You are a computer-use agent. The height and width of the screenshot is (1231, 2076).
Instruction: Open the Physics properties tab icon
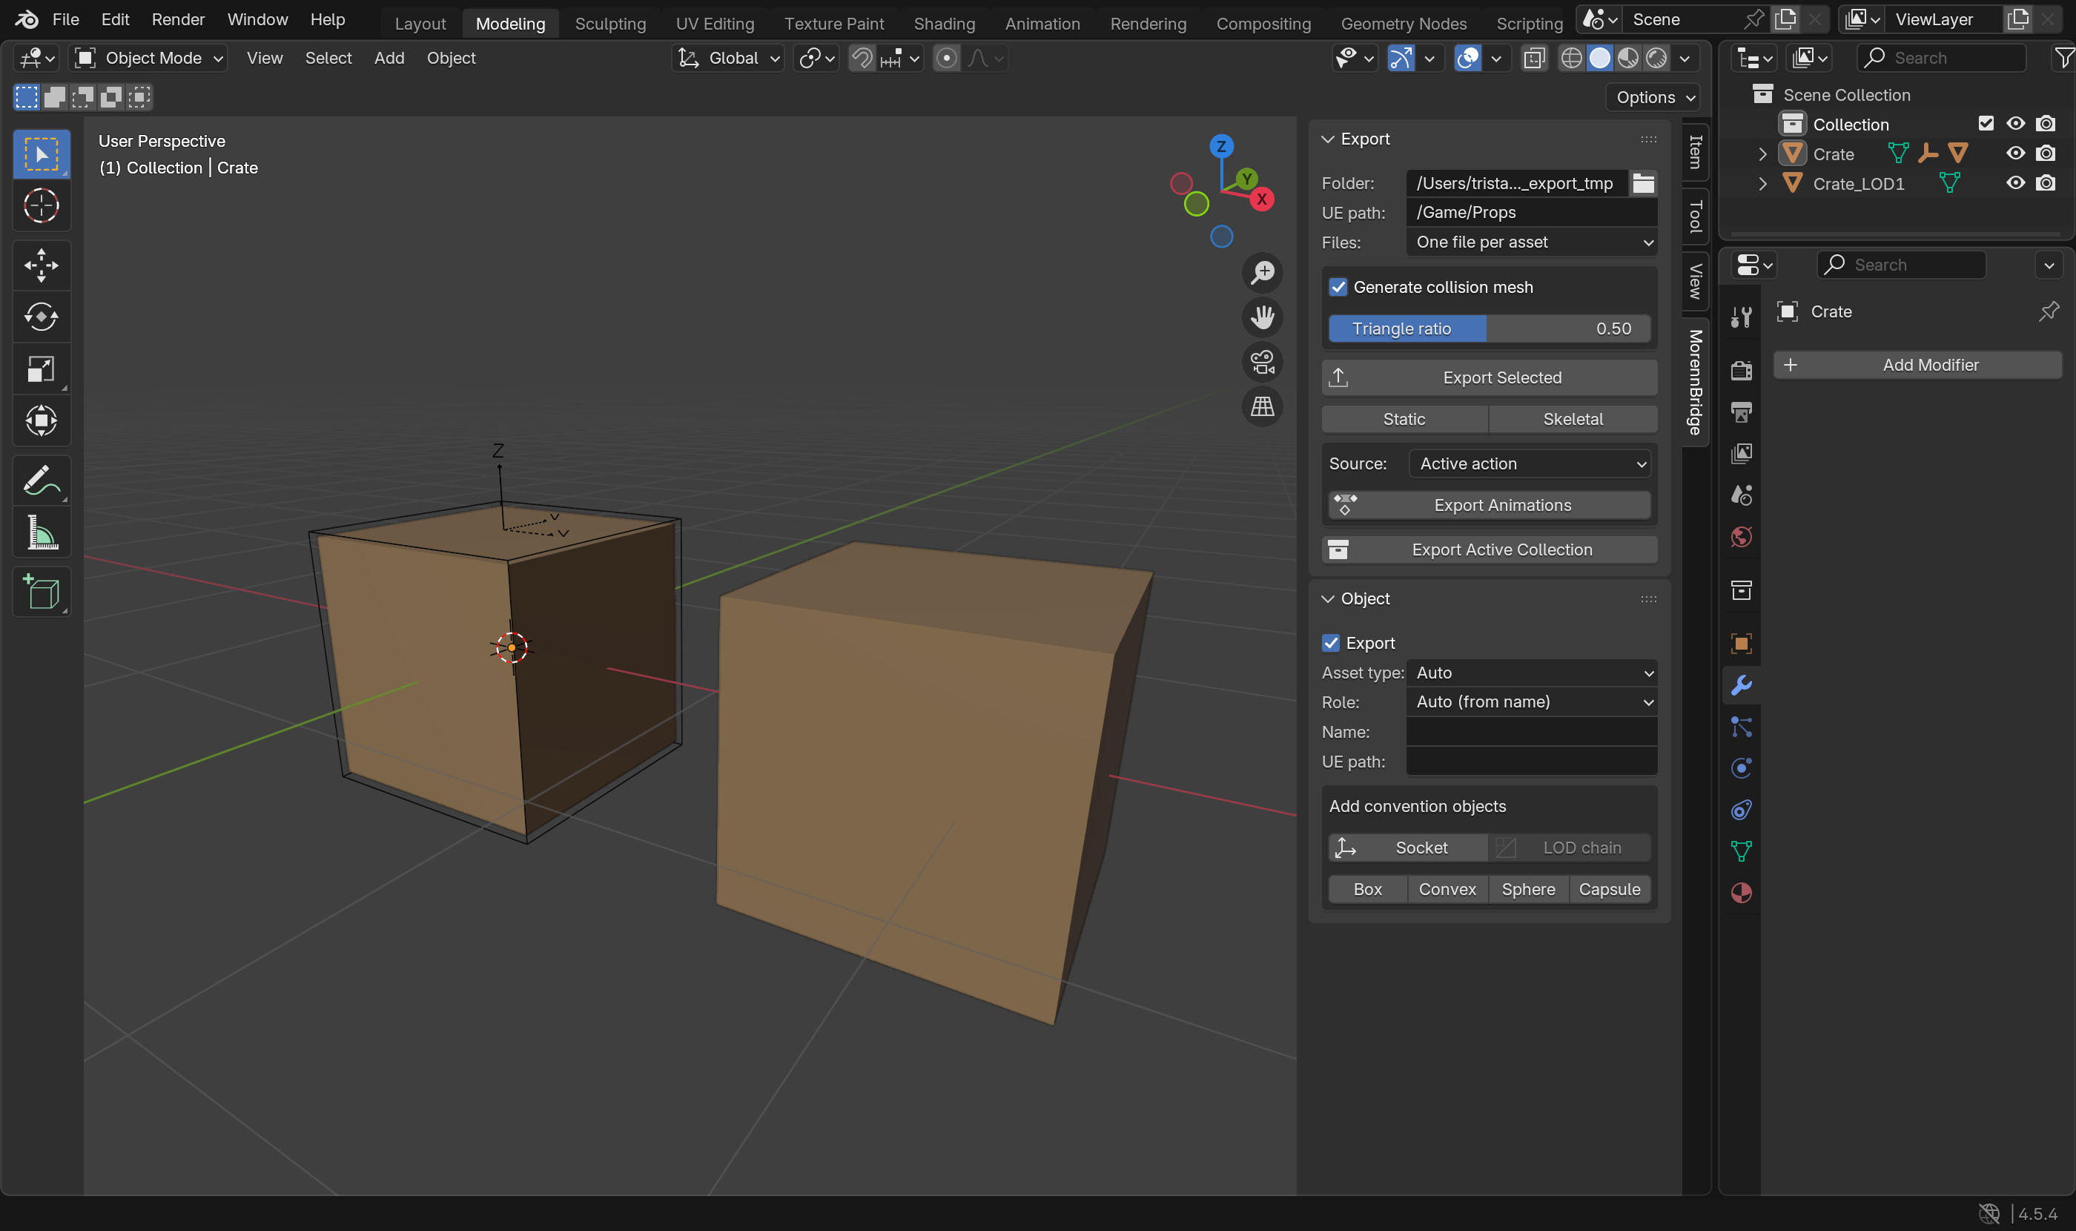1741,768
